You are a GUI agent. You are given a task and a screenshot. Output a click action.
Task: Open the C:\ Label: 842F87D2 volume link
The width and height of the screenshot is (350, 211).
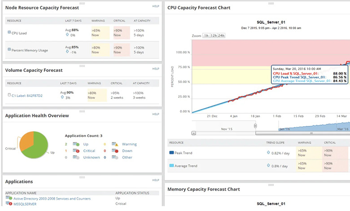(x=27, y=96)
